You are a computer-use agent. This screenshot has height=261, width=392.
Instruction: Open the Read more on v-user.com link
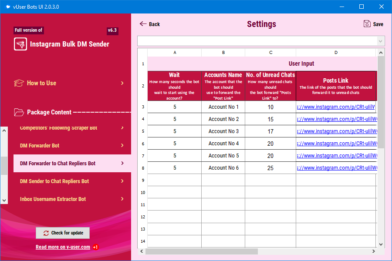pyautogui.click(x=63, y=247)
